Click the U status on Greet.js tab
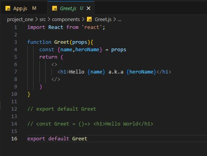 (x=81, y=8)
